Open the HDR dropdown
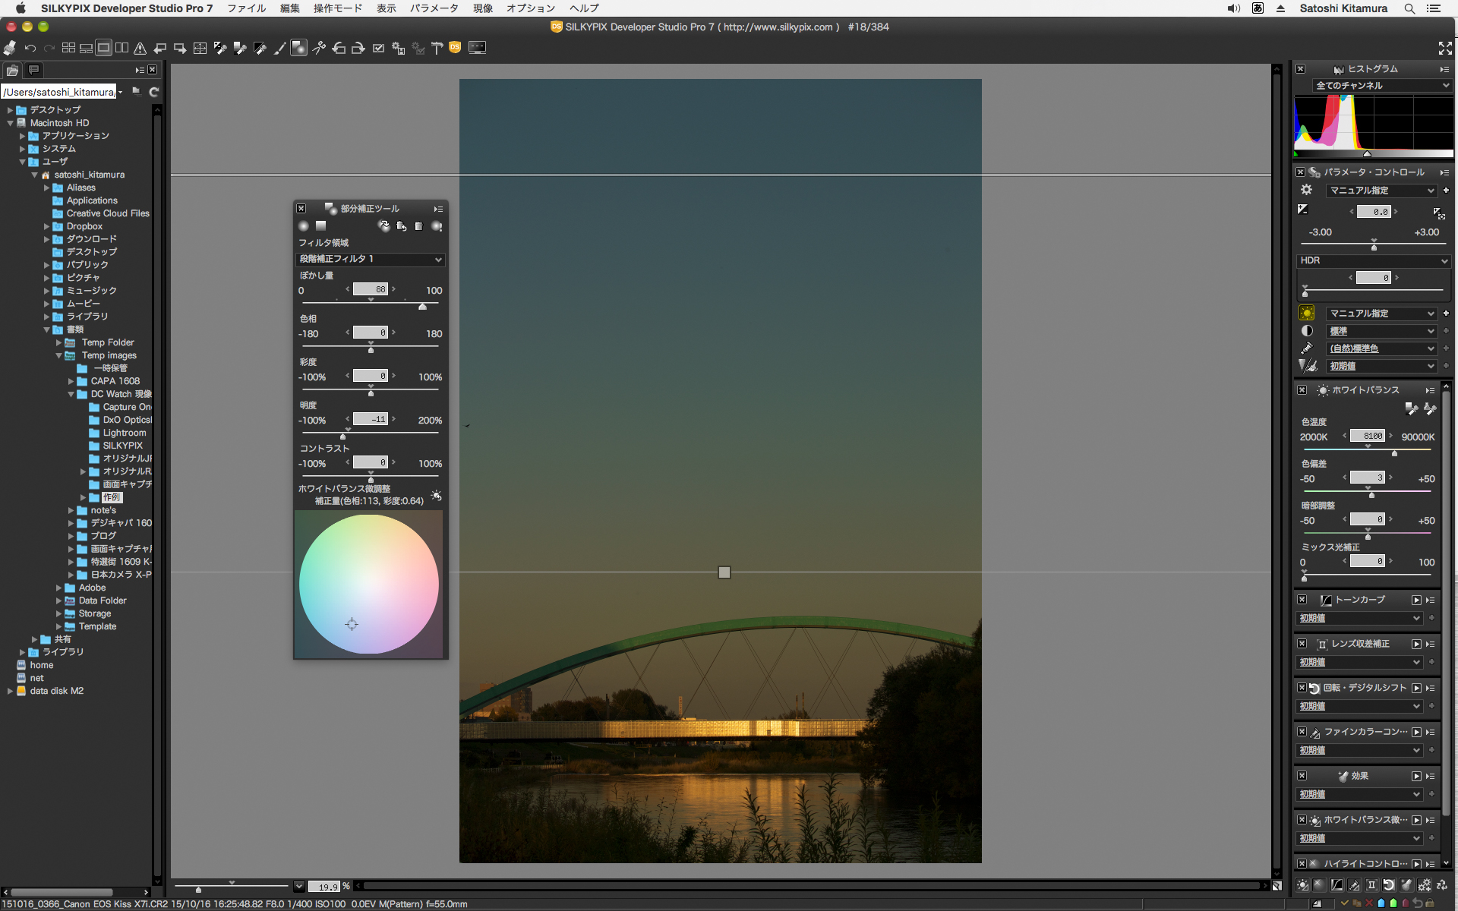 1373,260
